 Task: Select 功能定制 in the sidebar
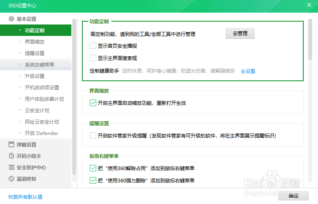(36, 30)
